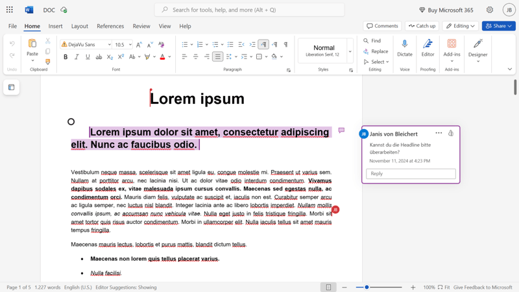Open the References tab
519x292 pixels.
pyautogui.click(x=110, y=26)
